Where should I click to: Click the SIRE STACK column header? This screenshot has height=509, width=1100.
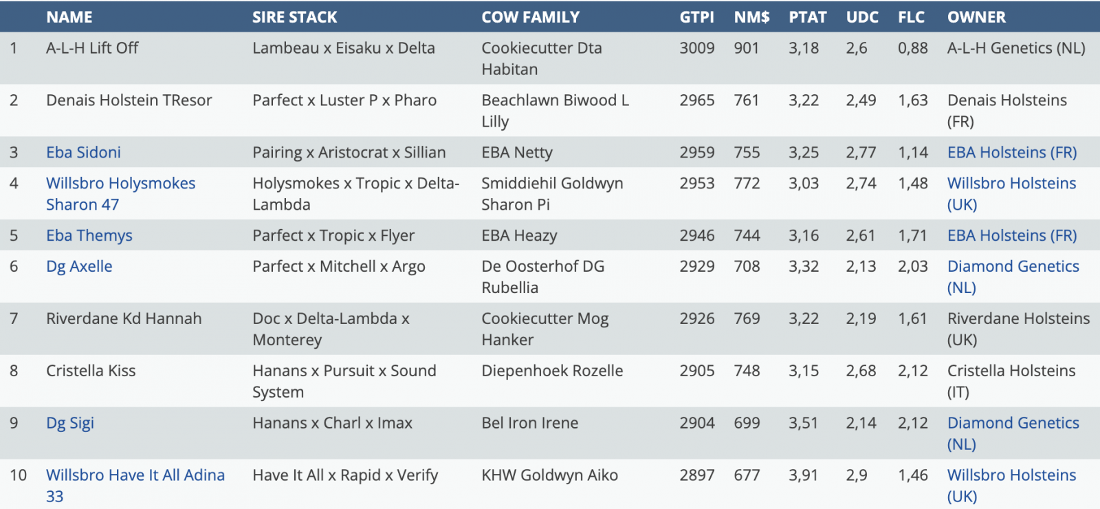294,17
